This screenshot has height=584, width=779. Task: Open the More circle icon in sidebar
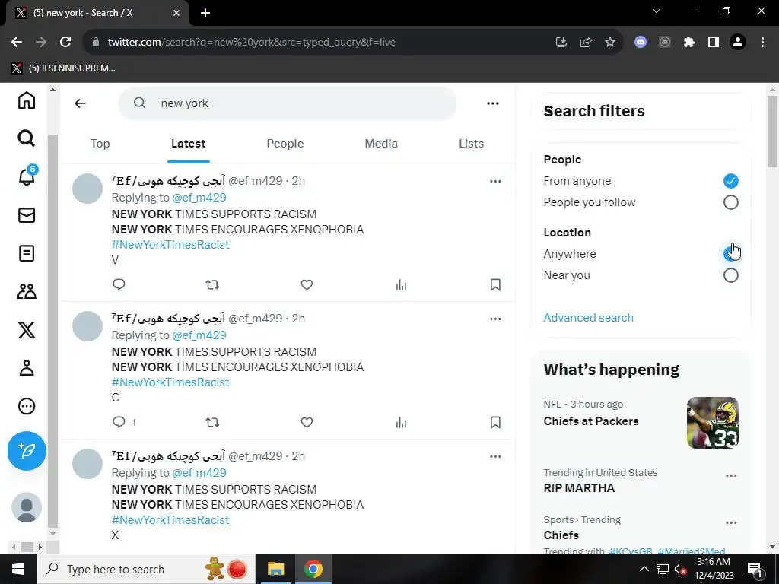pyautogui.click(x=27, y=406)
